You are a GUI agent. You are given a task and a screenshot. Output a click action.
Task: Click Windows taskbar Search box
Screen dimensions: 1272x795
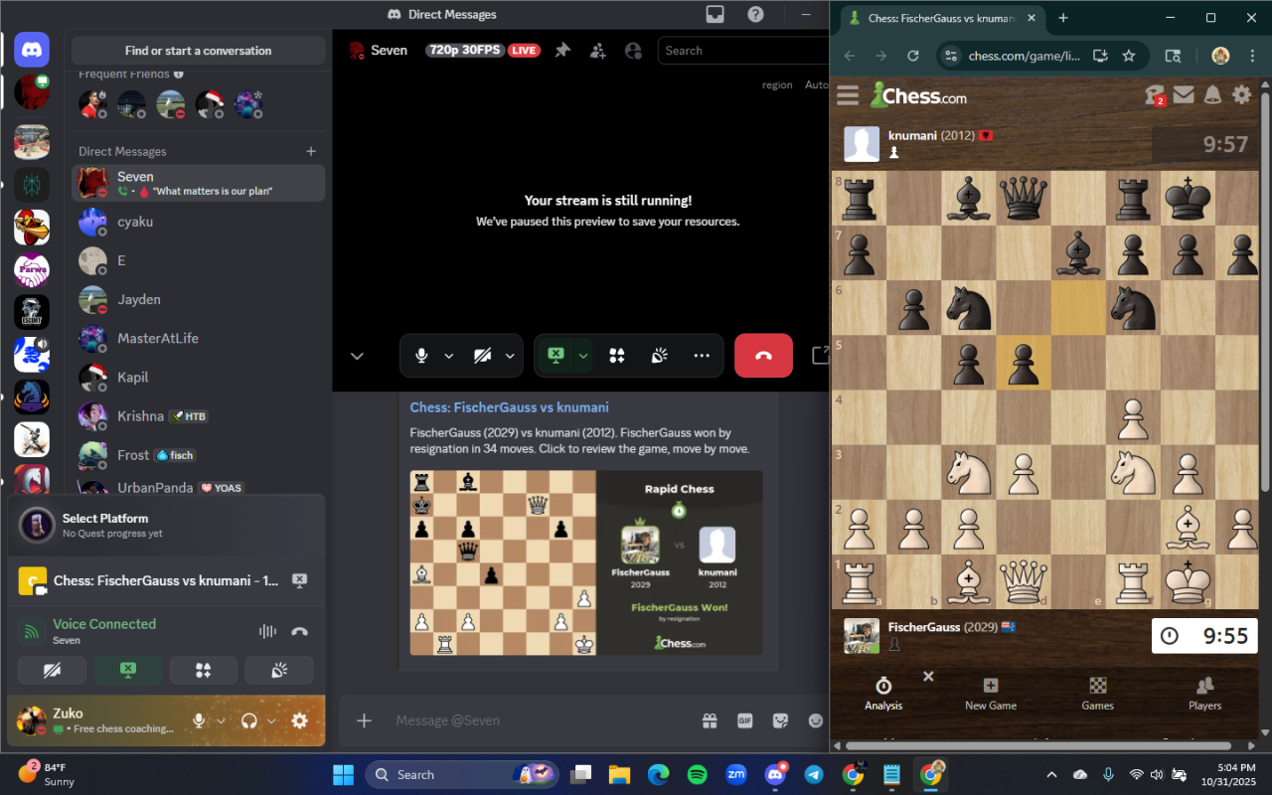coord(462,774)
